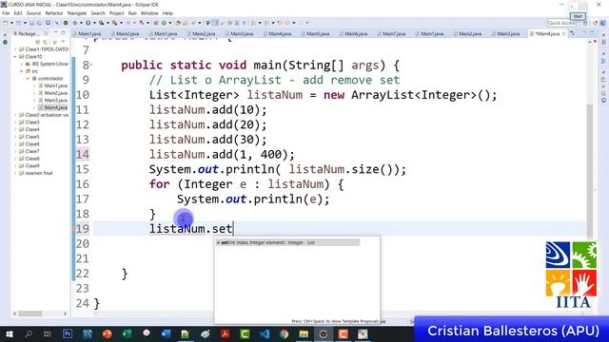Choose the set(int index, Integer element) proposal
Image resolution: width=609 pixels, height=342 pixels.
(287, 242)
